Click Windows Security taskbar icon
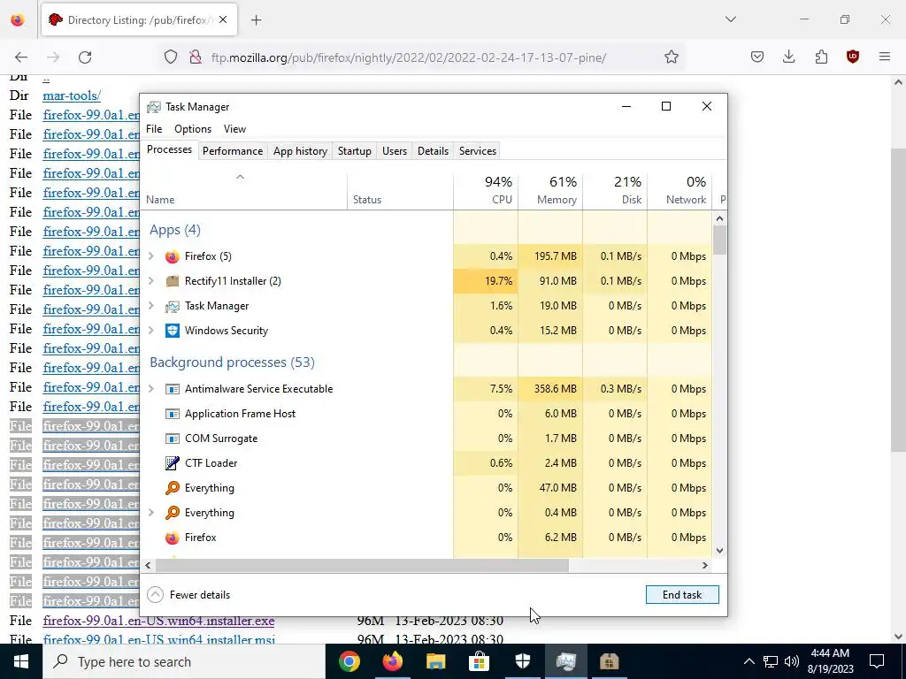 (x=522, y=661)
